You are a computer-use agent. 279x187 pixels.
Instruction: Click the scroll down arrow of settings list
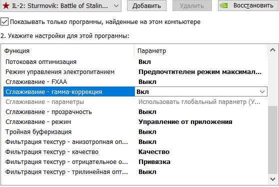tap(272, 179)
